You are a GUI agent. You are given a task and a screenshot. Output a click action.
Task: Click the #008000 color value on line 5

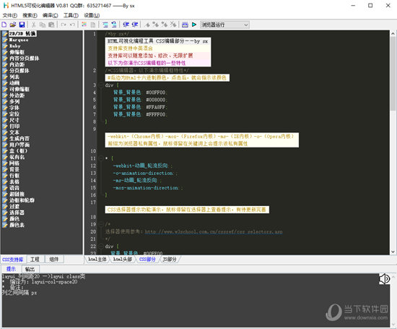[156, 100]
